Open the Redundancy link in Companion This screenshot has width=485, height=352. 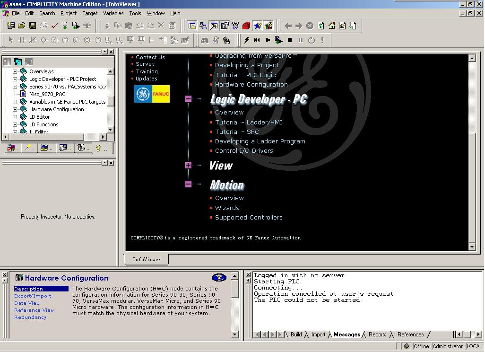click(30, 317)
